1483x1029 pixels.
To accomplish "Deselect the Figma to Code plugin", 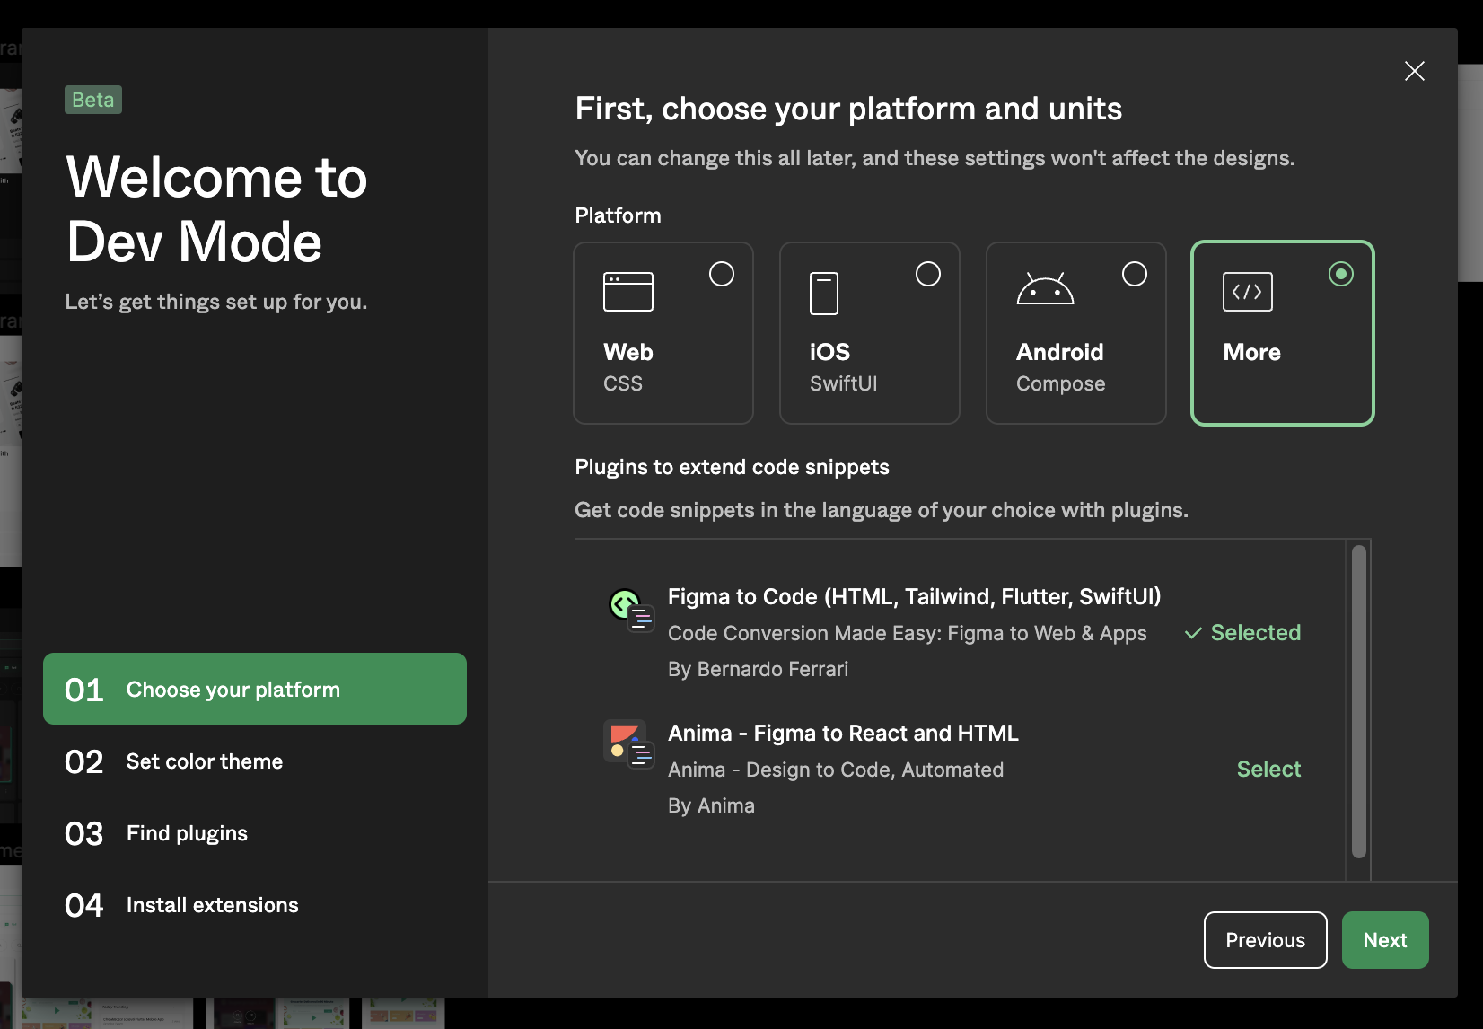I will pyautogui.click(x=1254, y=632).
